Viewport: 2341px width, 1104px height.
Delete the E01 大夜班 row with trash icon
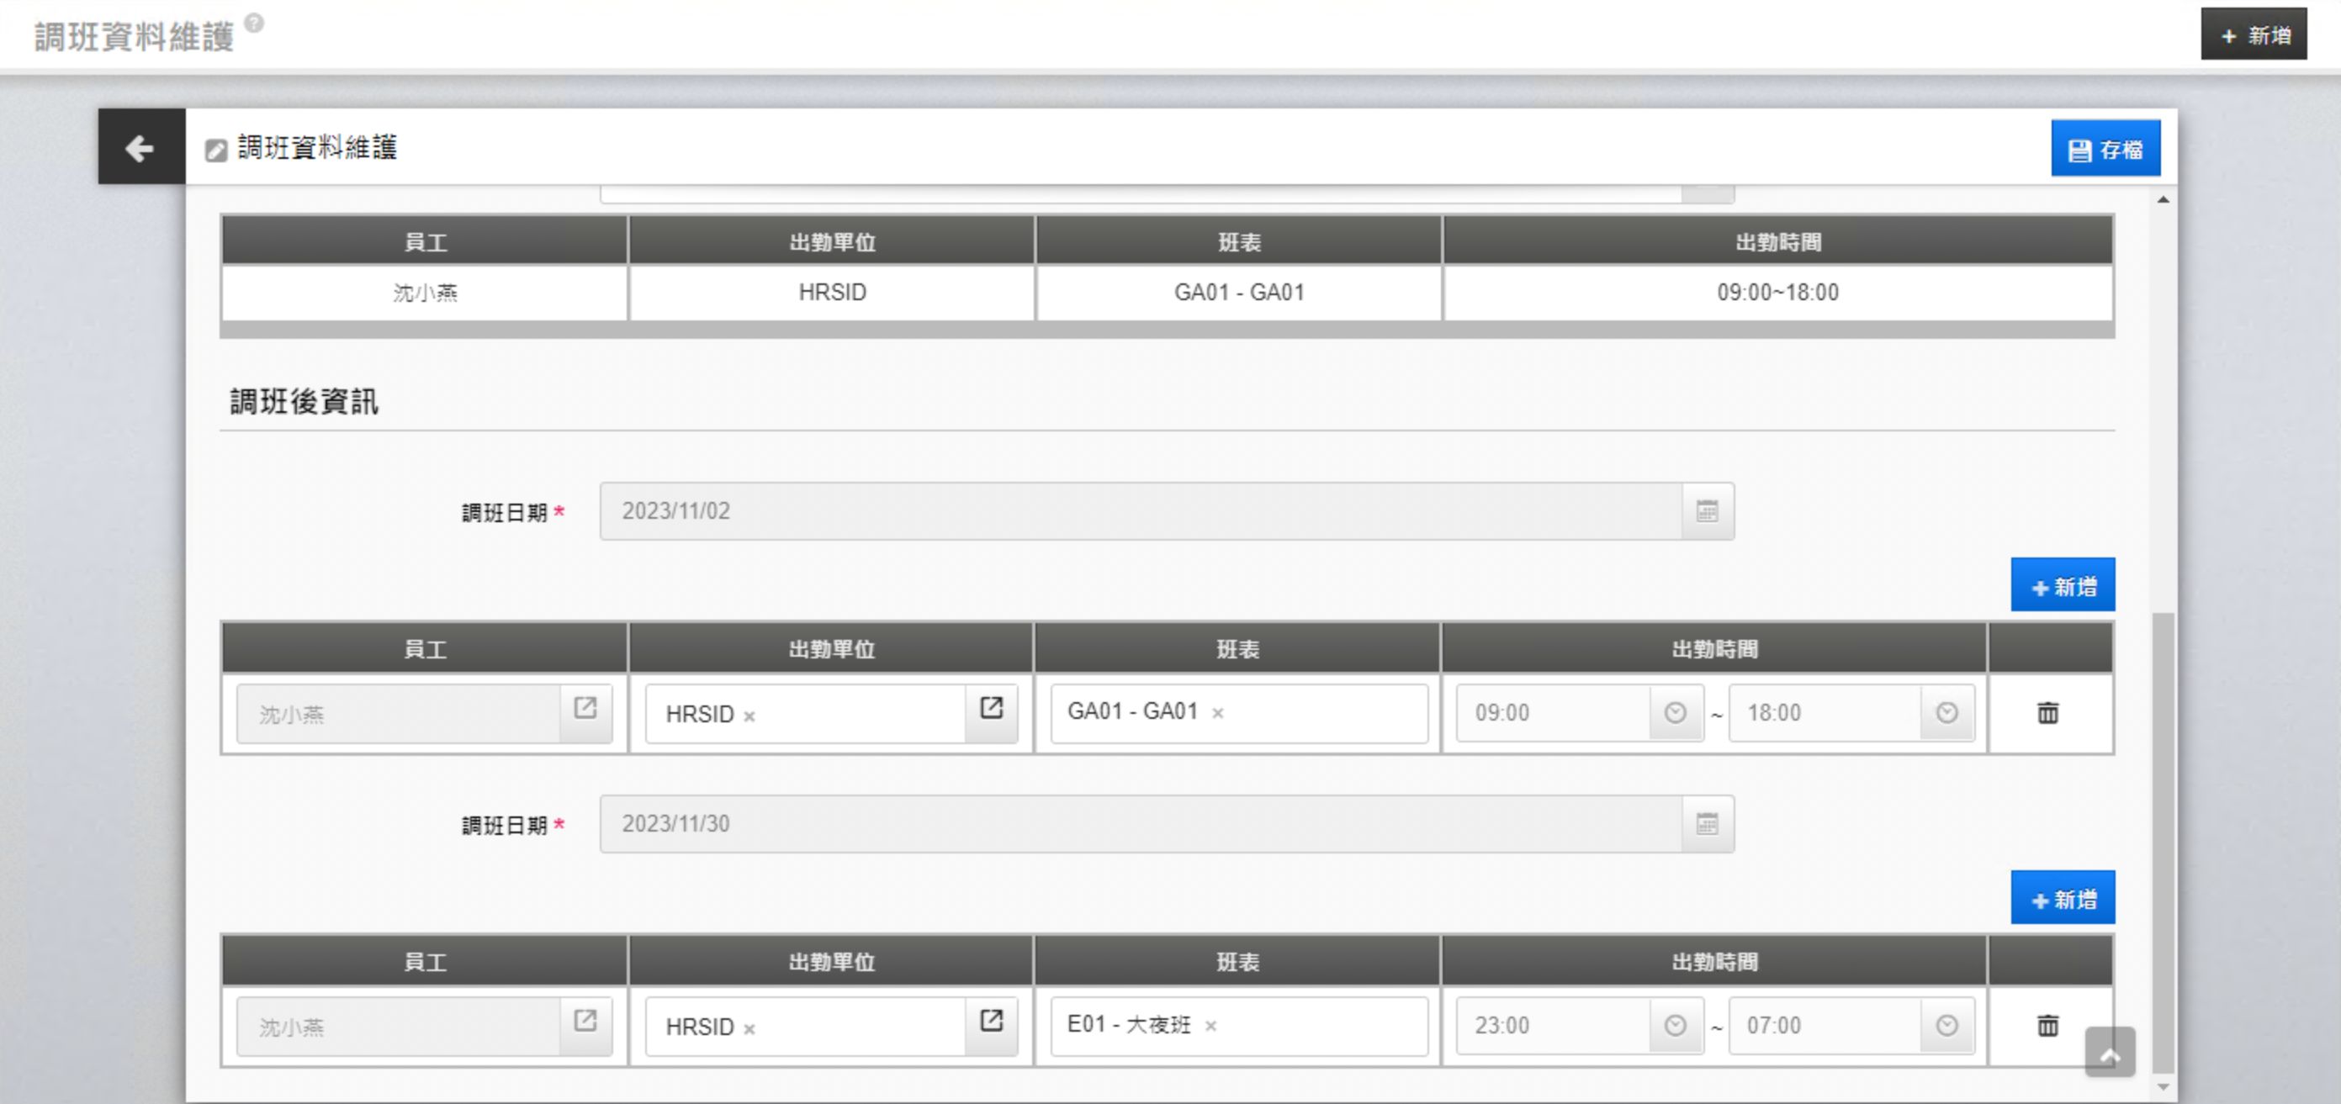[x=2047, y=1026]
